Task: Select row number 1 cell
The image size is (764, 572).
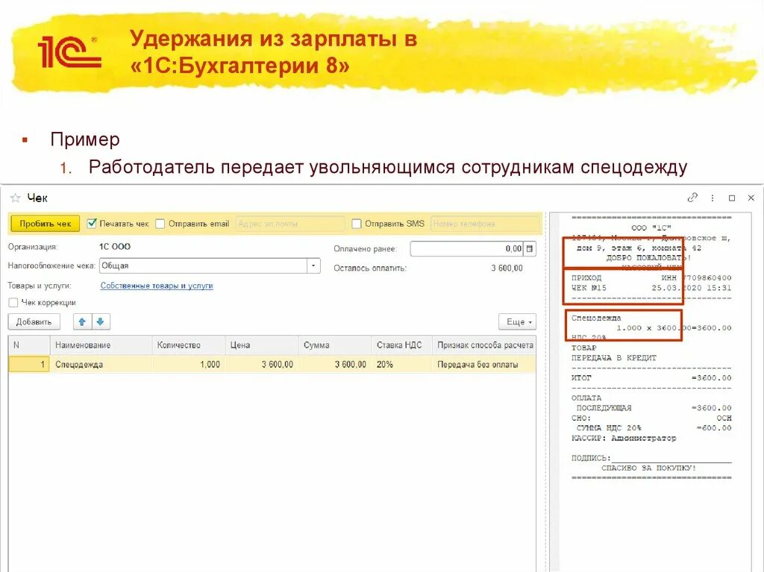Action: pyautogui.click(x=29, y=365)
